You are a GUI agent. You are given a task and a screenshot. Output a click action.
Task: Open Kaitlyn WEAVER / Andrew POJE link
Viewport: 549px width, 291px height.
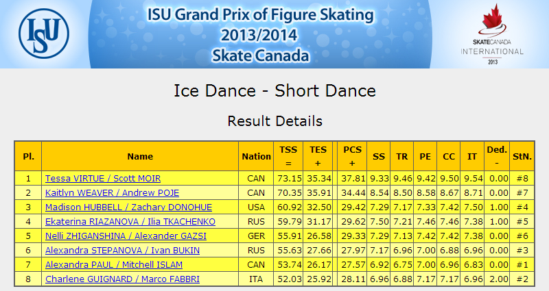pyautogui.click(x=112, y=193)
